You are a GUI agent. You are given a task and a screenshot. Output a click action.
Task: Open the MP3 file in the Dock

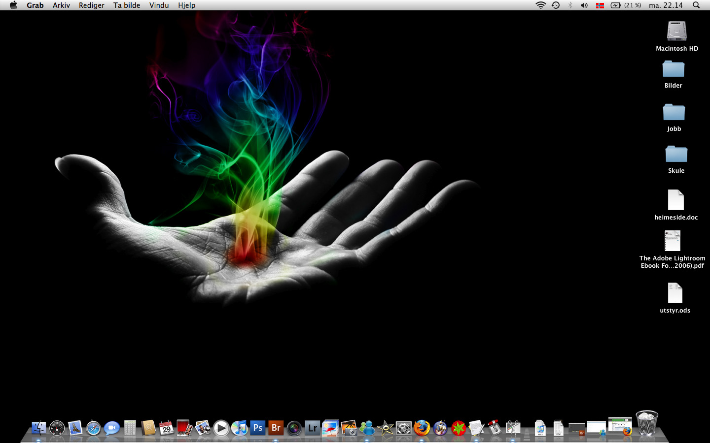[540, 428]
